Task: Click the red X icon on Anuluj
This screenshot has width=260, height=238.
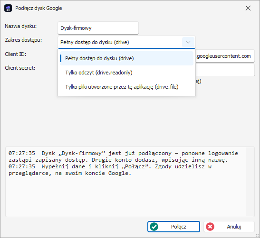Action: [210, 227]
